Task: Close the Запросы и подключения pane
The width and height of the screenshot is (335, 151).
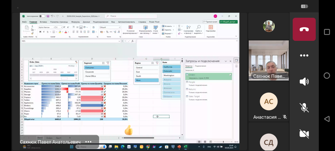Action: point(230,61)
